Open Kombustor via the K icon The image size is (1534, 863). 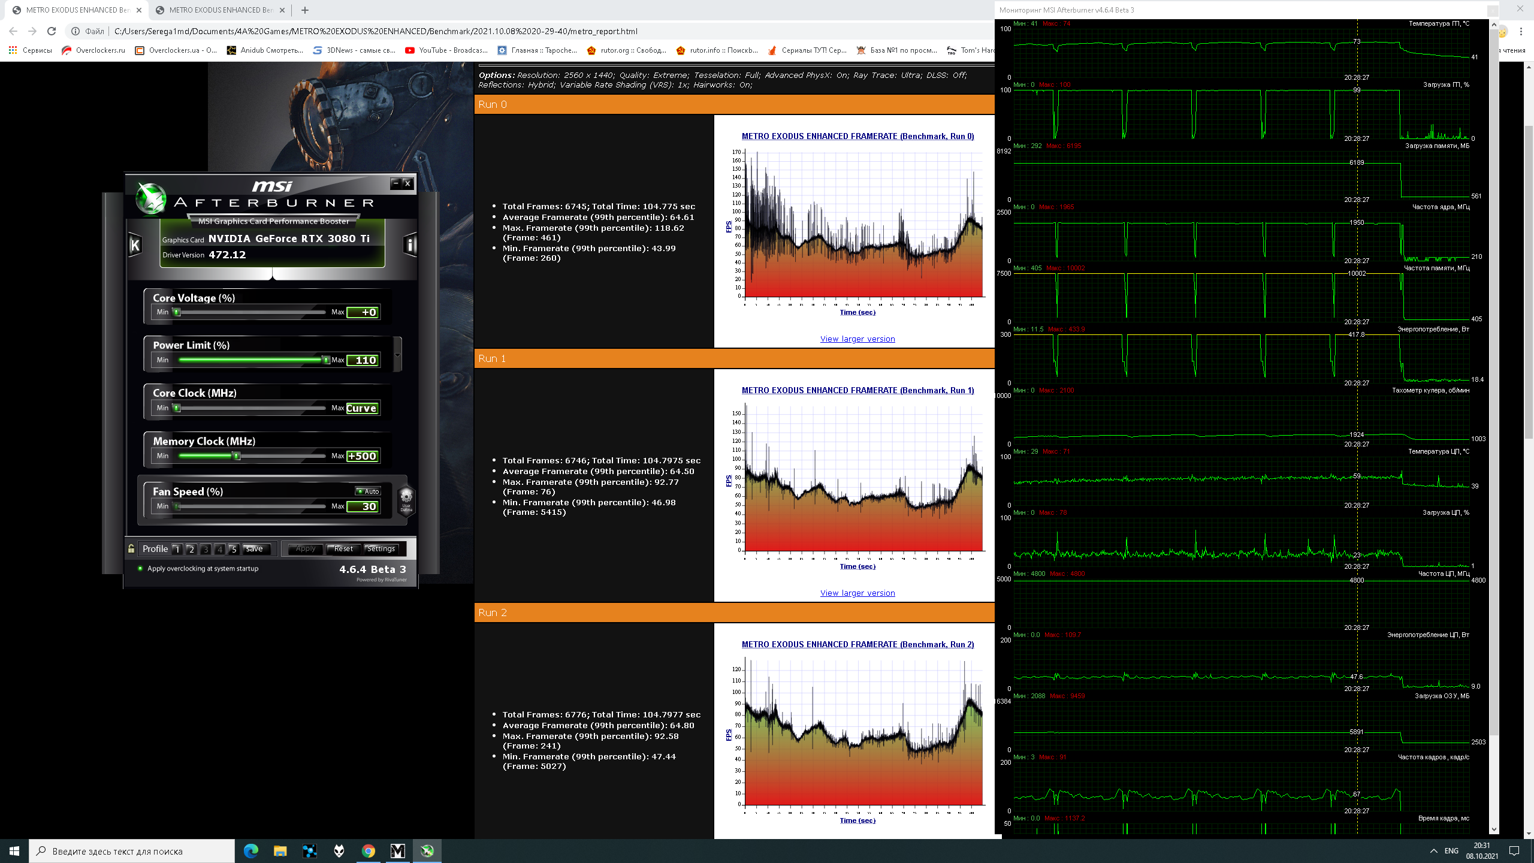[135, 245]
